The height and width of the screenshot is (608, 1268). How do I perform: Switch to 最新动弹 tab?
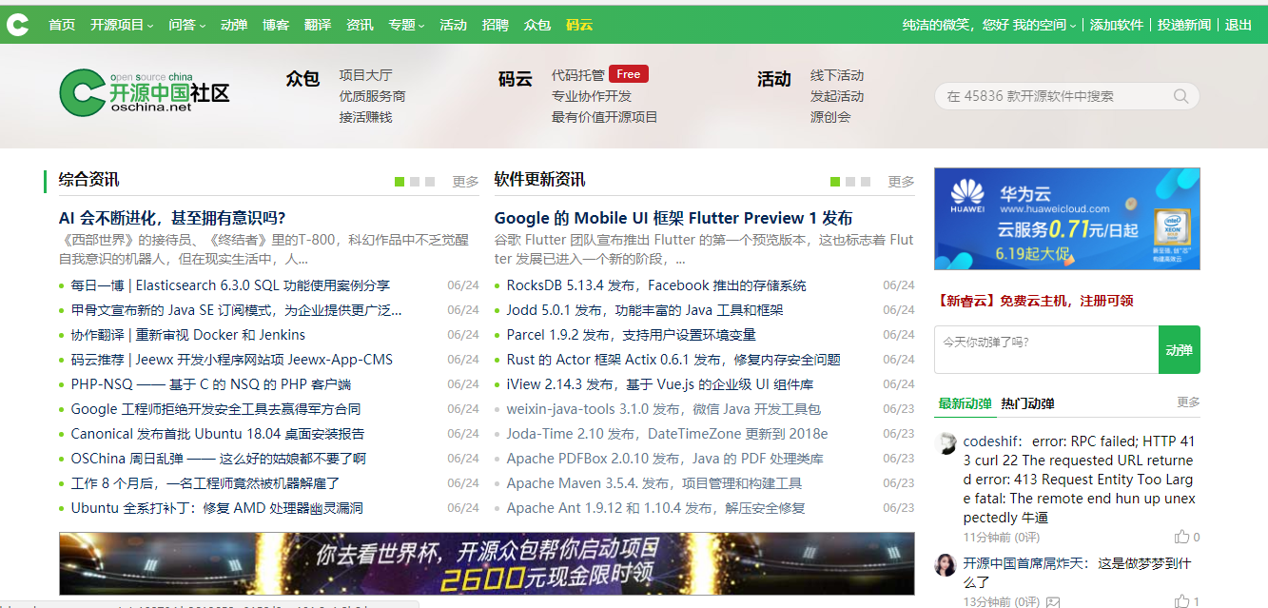coord(965,403)
